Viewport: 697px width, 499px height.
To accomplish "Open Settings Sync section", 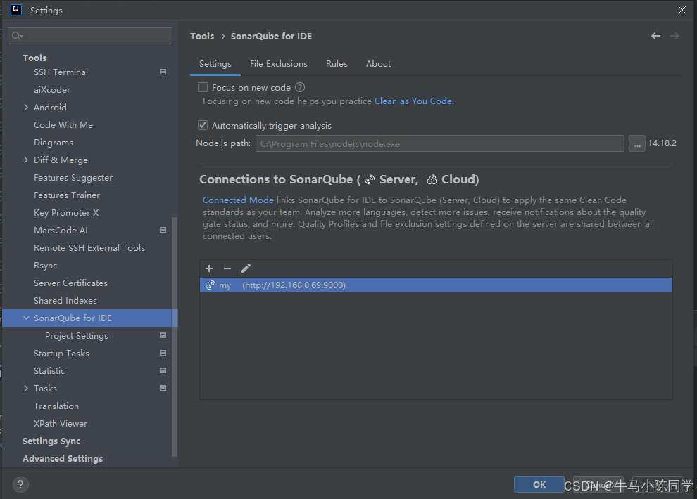I will pyautogui.click(x=51, y=441).
